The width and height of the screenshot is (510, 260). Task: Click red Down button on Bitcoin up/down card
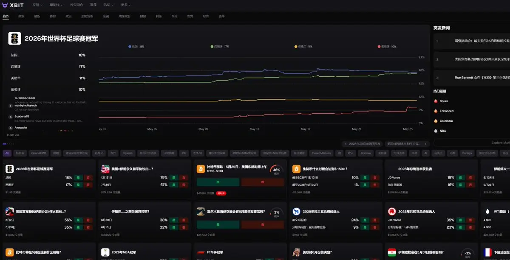click(263, 182)
